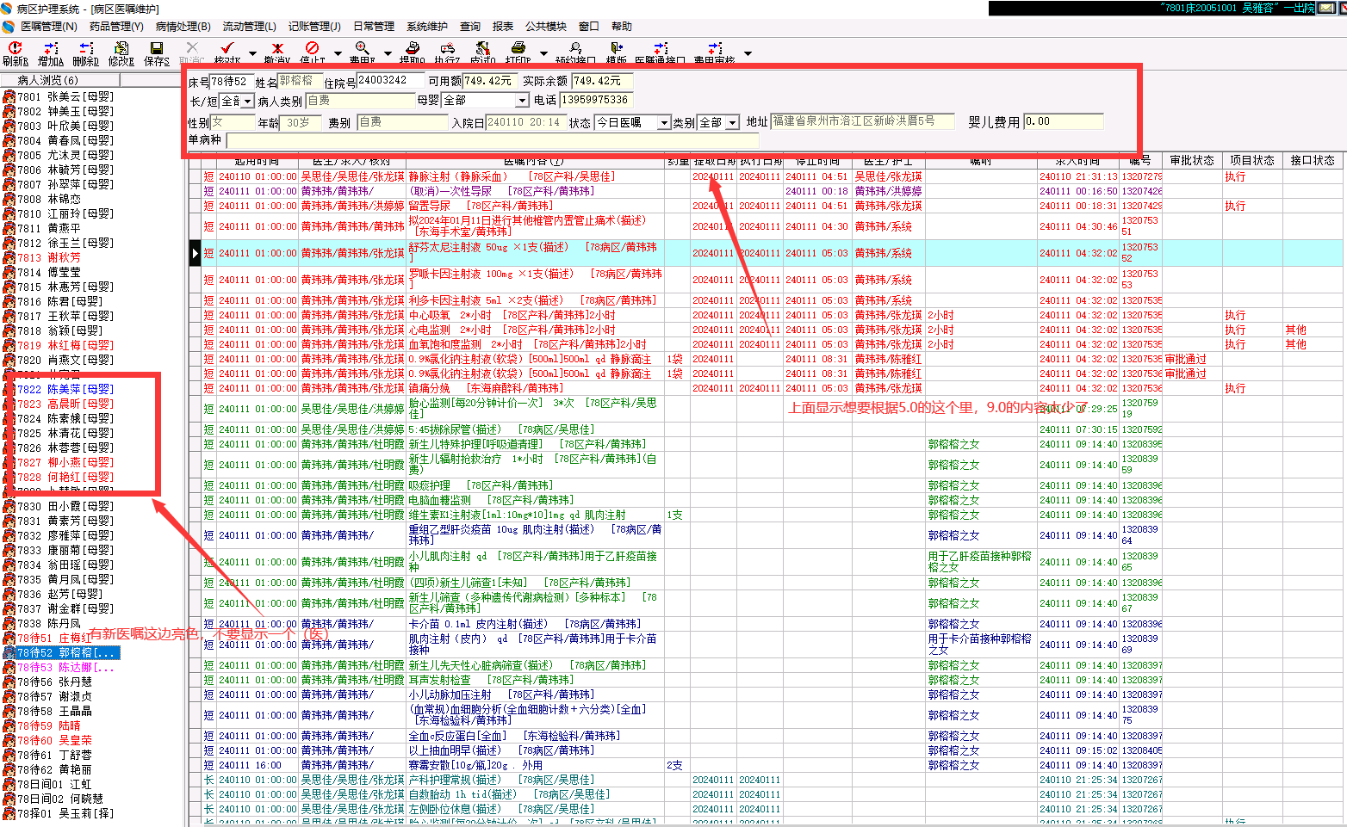Viewport: 1347px width, 827px height.
Task: Click the application logo icon beside 医嘱管理
Action: click(x=9, y=27)
